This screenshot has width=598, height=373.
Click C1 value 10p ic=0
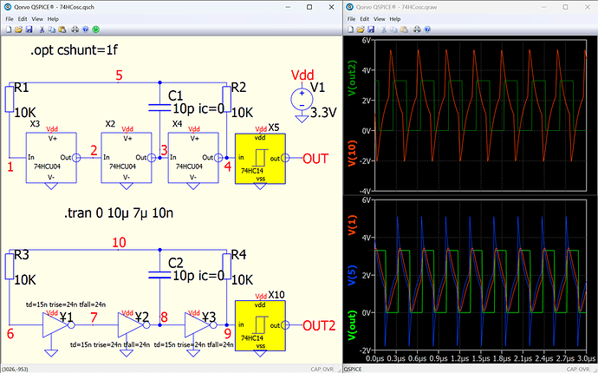pos(198,108)
